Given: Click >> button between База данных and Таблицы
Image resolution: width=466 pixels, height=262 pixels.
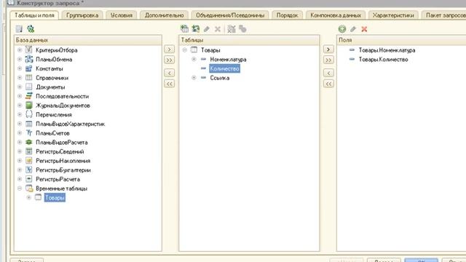Looking at the screenshot, I should (170, 60).
